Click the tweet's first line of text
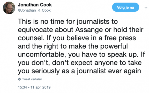The image size is (149, 93). click(68, 22)
